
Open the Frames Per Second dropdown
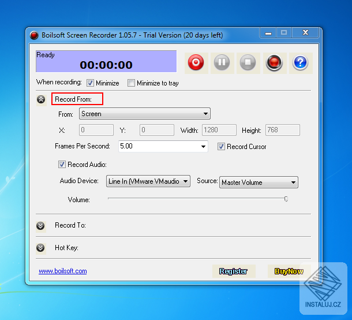tap(163, 146)
